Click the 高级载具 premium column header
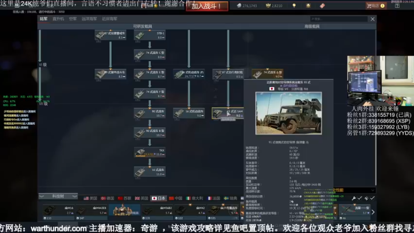The image size is (414, 233). click(x=312, y=26)
